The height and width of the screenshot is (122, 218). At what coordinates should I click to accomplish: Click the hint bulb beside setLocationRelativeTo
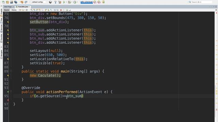tap(8, 59)
